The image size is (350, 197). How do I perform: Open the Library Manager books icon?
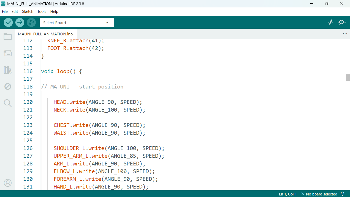pos(8,70)
